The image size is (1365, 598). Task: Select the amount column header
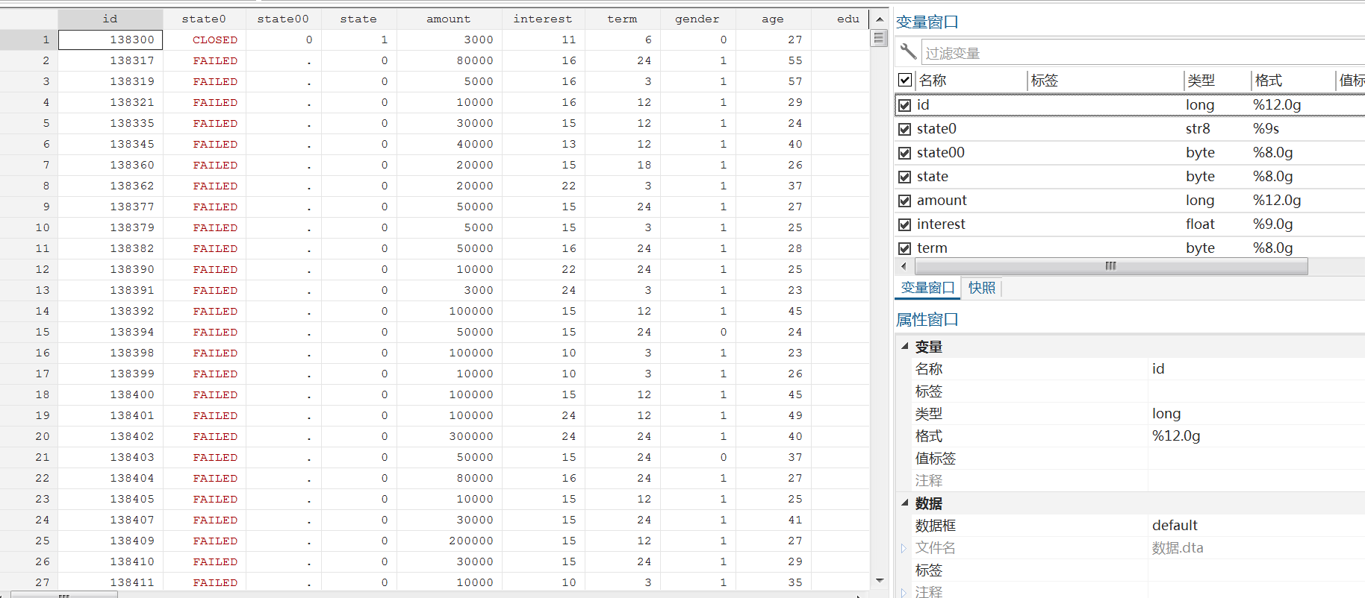click(x=449, y=19)
